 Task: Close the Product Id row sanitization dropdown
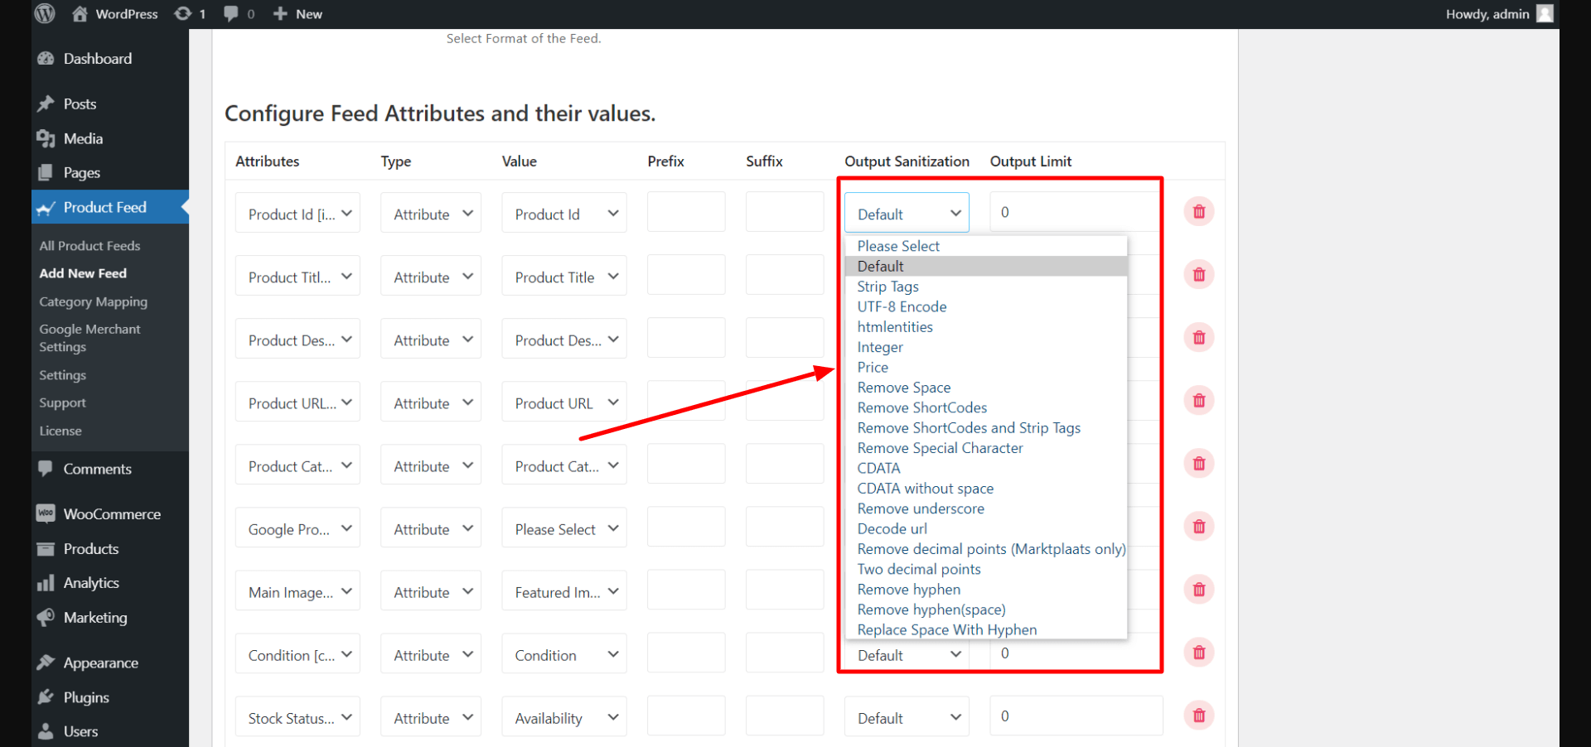click(907, 214)
